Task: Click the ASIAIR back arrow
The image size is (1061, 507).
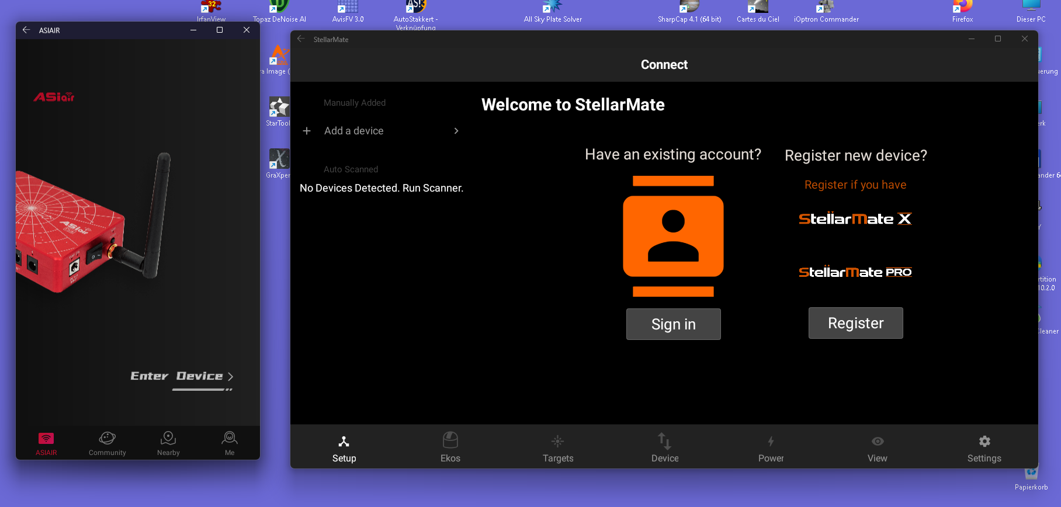Action: point(26,30)
